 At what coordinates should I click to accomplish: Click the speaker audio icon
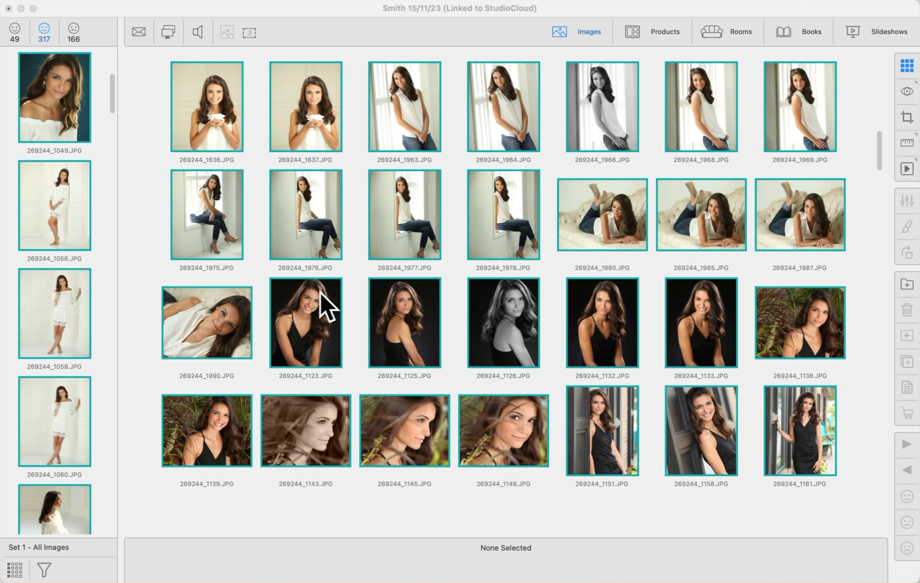coord(198,32)
